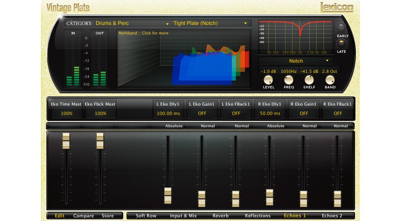The height and width of the screenshot is (221, 401).
Task: Switch to the Echoes 2 tab
Action: tap(332, 216)
